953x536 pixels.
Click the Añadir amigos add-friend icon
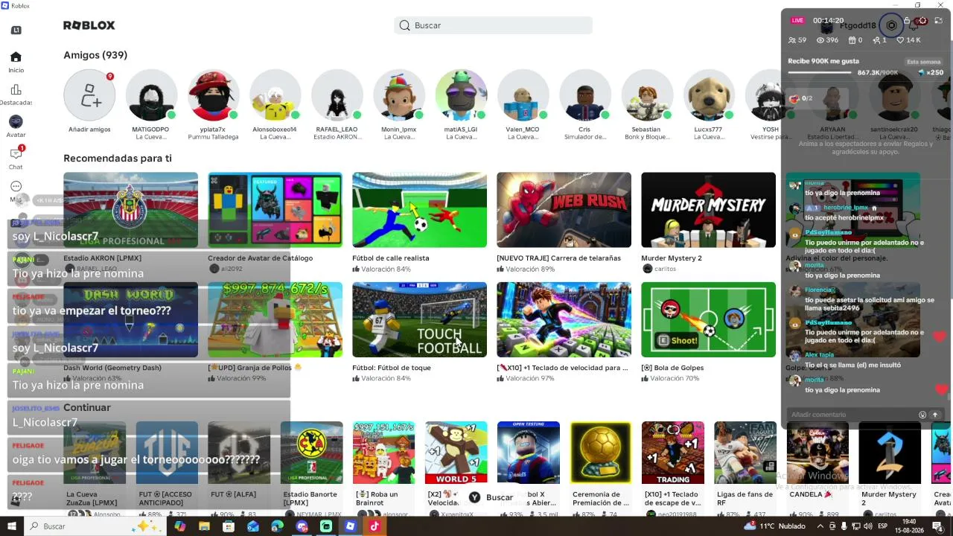point(89,95)
